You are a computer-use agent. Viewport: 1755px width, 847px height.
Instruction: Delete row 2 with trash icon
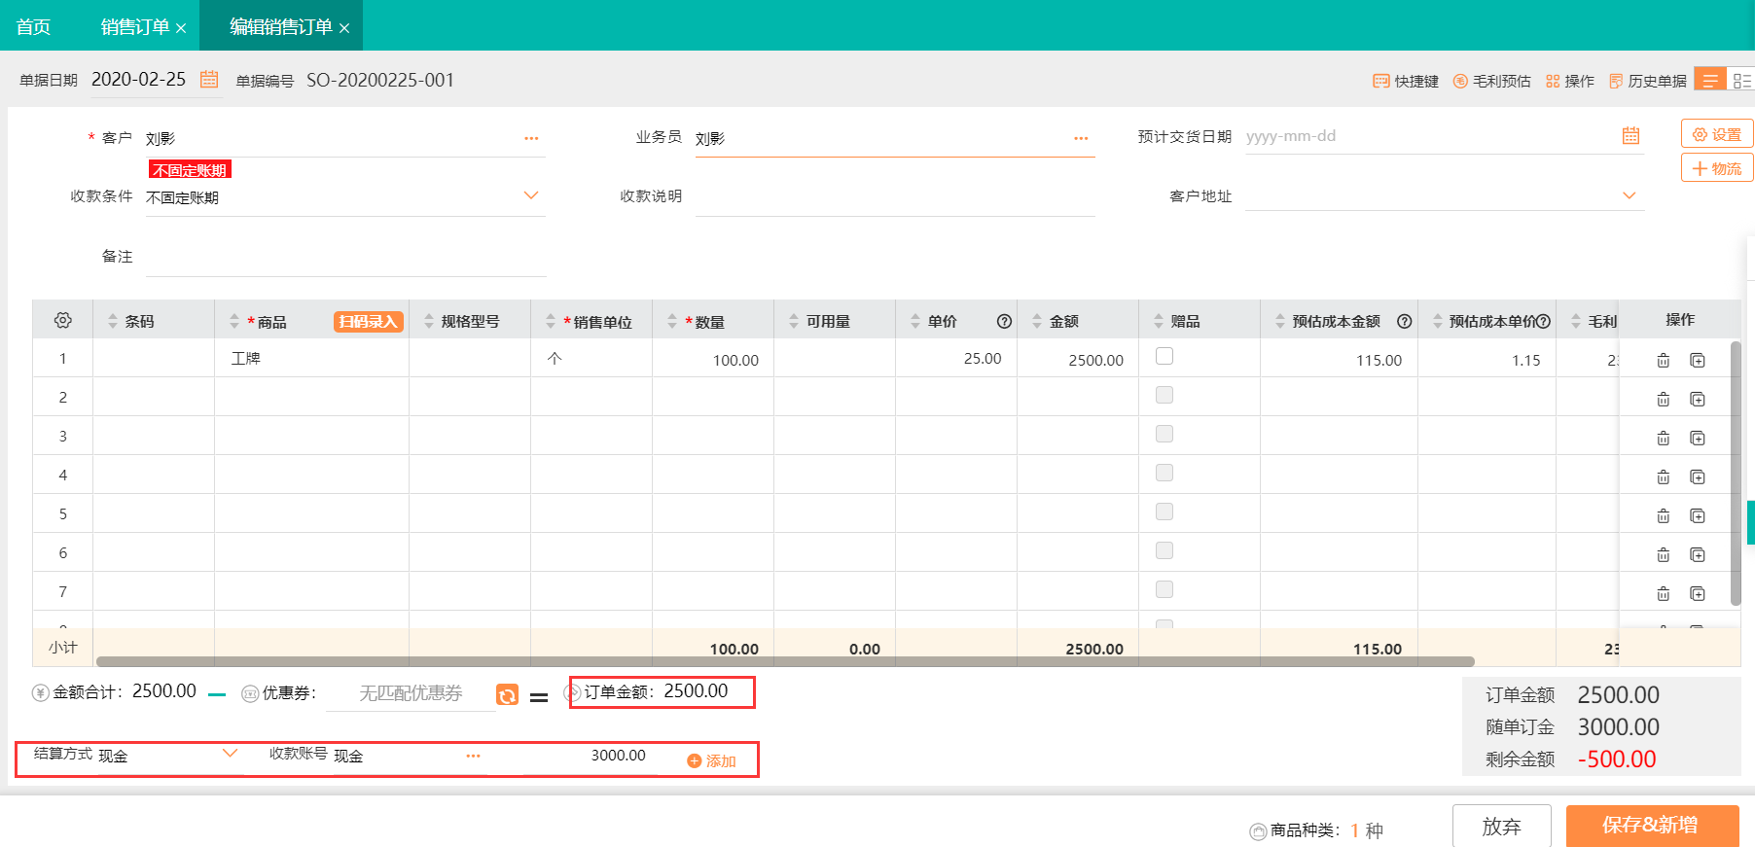tap(1664, 399)
